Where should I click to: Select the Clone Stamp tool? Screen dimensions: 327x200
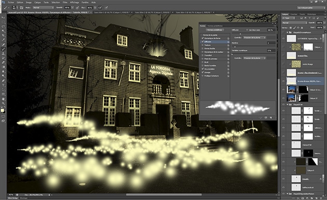[x=3, y=54]
